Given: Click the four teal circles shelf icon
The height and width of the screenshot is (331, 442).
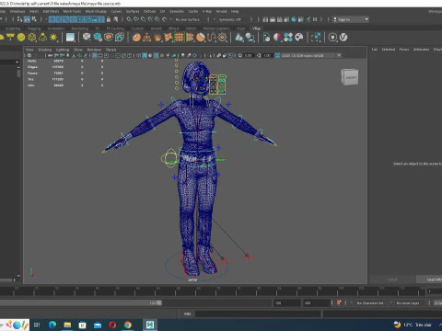Looking at the screenshot, I should (x=288, y=38).
